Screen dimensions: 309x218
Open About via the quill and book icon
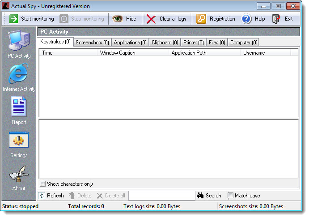click(x=19, y=174)
